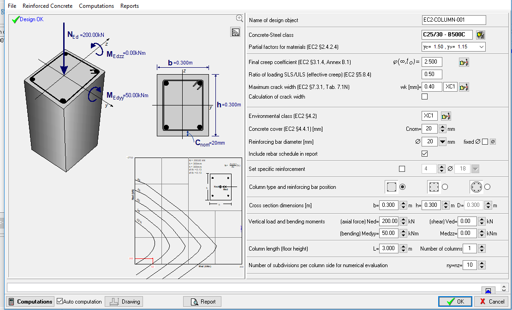Open the creep coefficient helper icon
This screenshot has width=512, height=310.
pos(464,62)
